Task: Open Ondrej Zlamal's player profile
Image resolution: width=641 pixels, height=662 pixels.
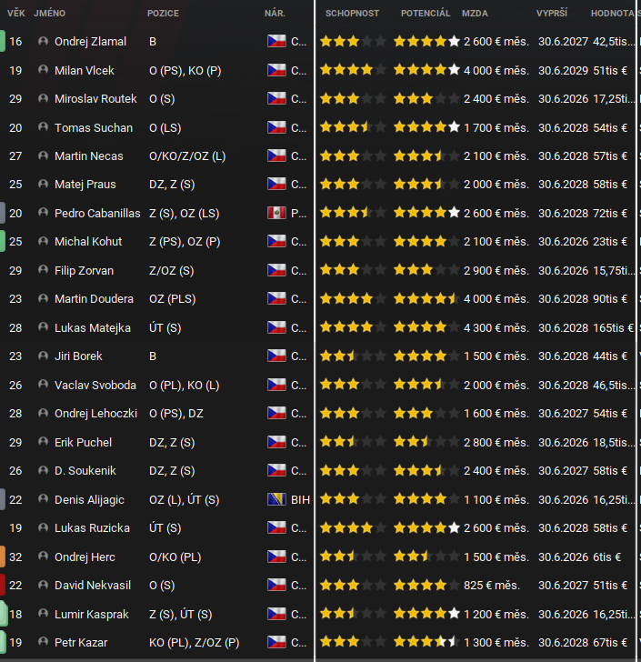Action: point(90,42)
